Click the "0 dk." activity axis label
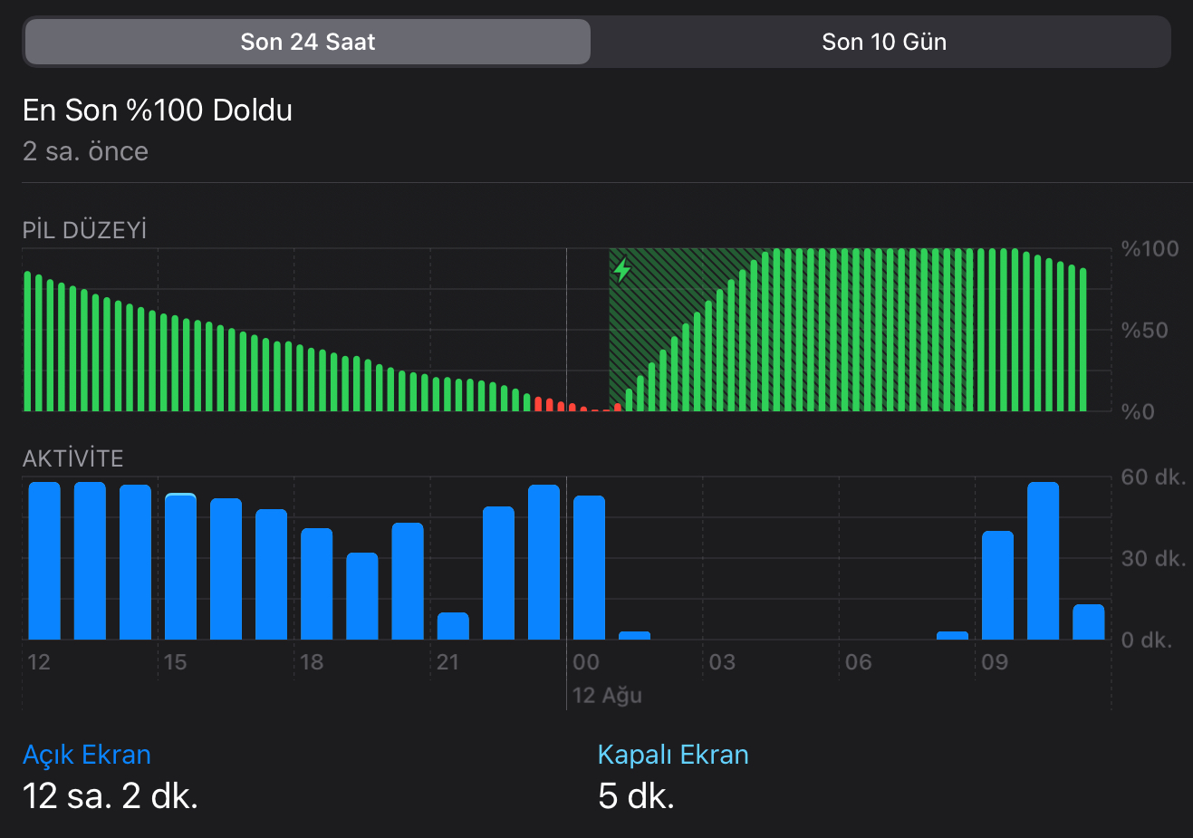Screen dimensions: 1193x838 coord(1147,641)
